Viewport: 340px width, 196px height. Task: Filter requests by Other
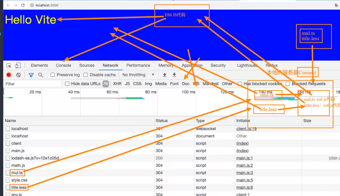point(227,84)
